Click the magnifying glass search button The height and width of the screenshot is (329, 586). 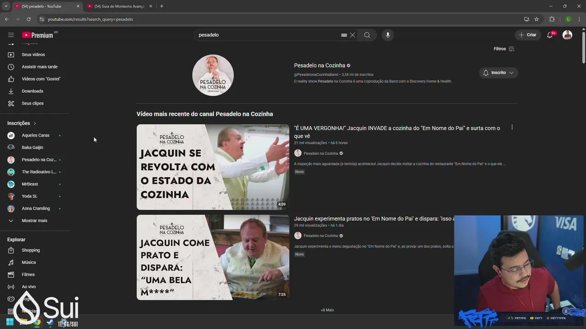click(x=367, y=35)
